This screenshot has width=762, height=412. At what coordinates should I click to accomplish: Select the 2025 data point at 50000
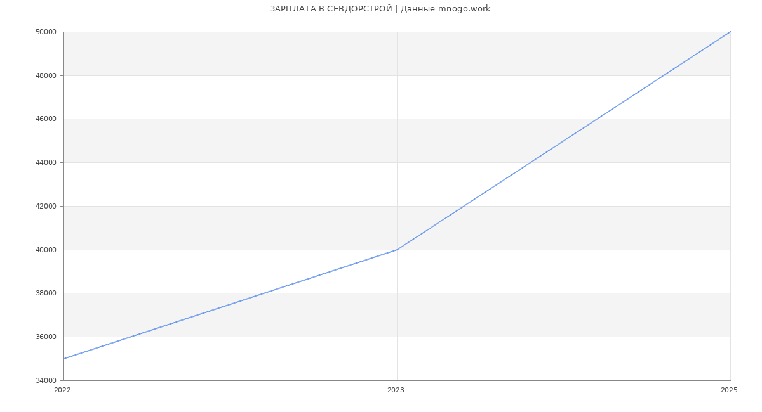pos(730,32)
